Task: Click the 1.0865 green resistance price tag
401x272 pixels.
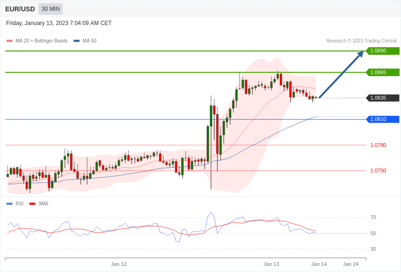Action: tap(383, 72)
